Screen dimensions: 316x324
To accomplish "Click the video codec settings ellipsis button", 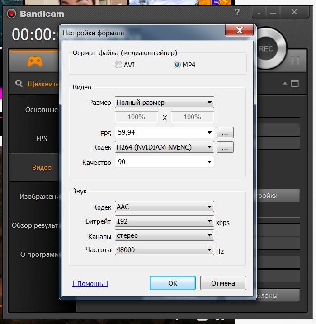I will [225, 147].
